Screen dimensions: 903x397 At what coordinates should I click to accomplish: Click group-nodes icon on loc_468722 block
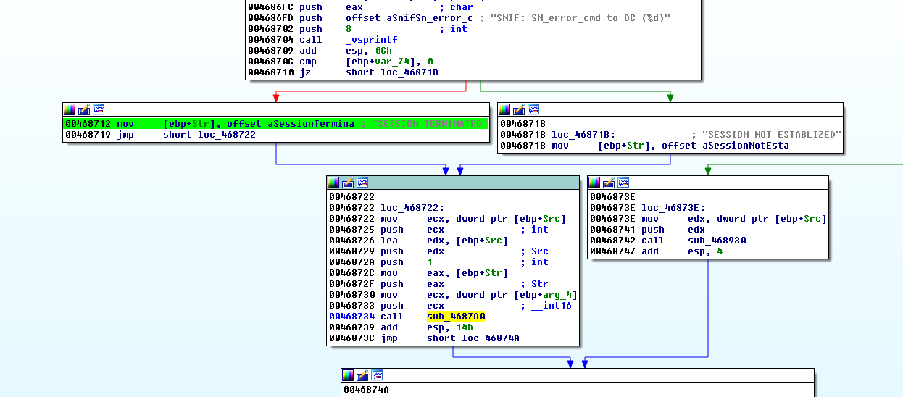pos(362,183)
